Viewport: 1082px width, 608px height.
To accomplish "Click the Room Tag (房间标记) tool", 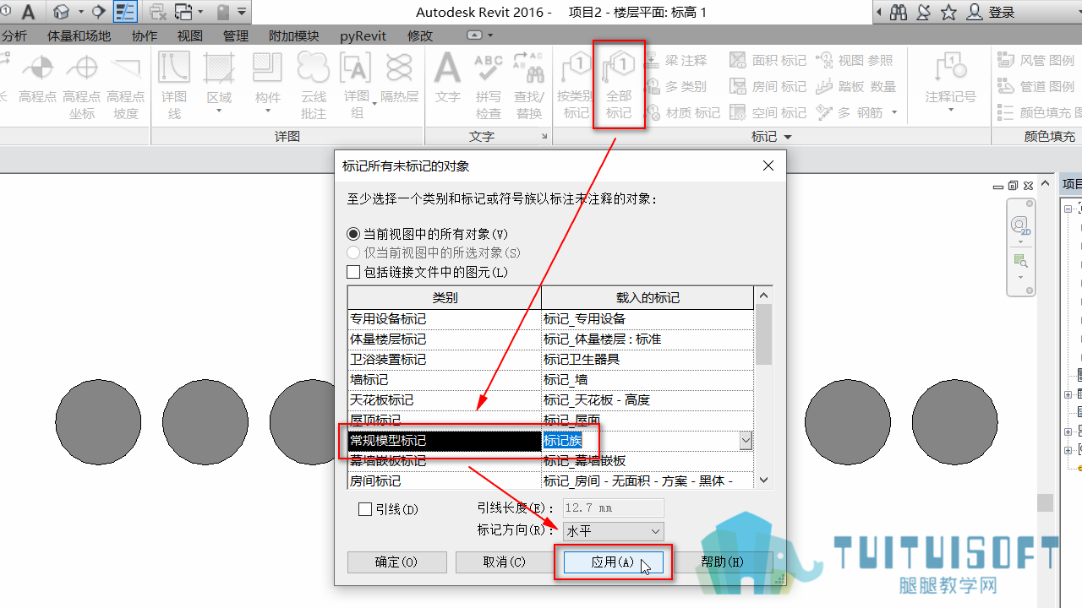I will click(x=768, y=86).
